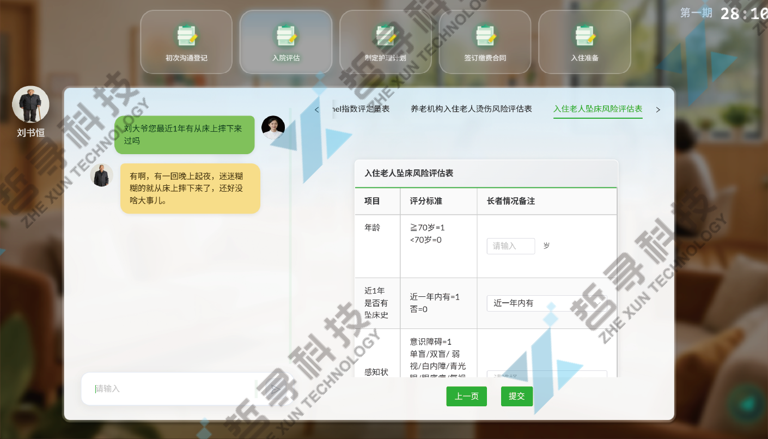Submit the form with 提交 button

point(517,397)
